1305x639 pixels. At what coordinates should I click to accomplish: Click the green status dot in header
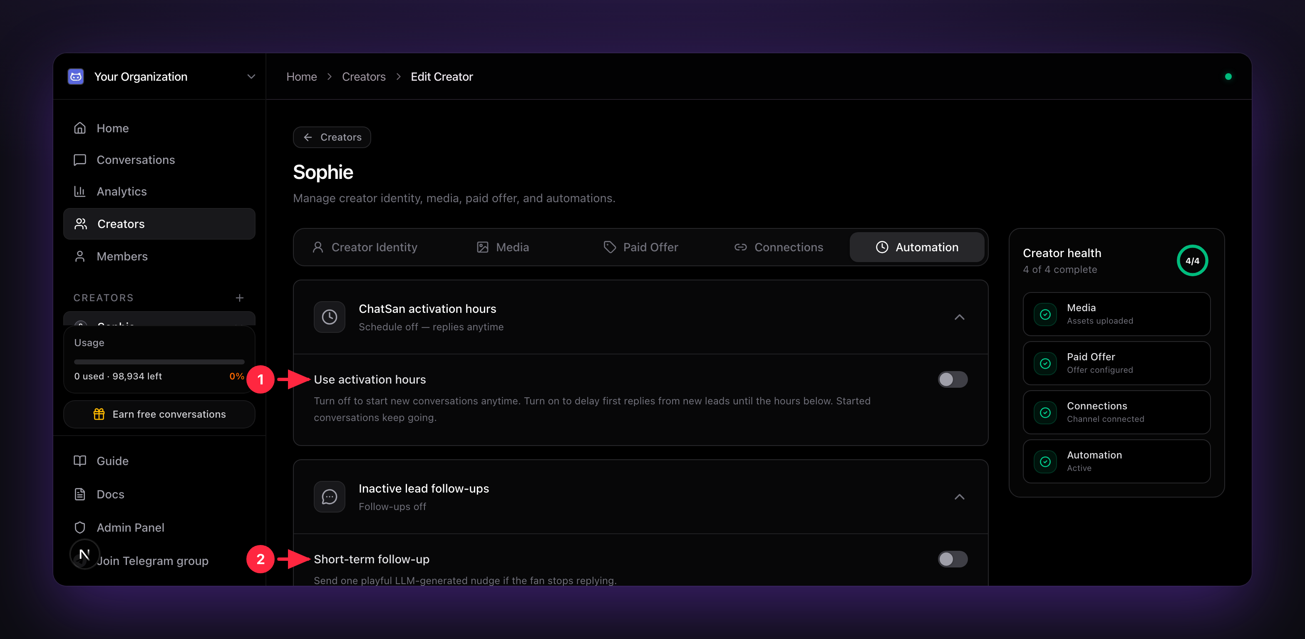[1228, 77]
